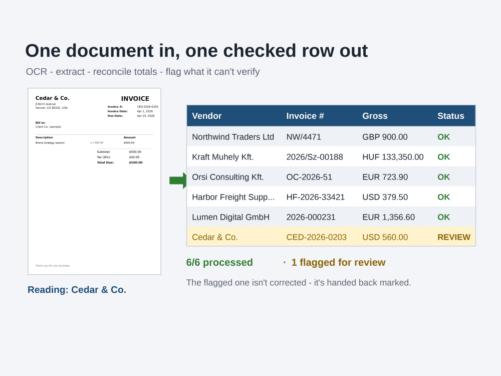Click invoice number 'OC-2026-51'
Viewport: 501px width, 376px height.
tap(309, 177)
